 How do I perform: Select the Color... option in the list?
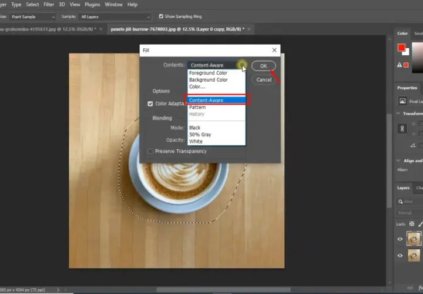[x=197, y=86]
